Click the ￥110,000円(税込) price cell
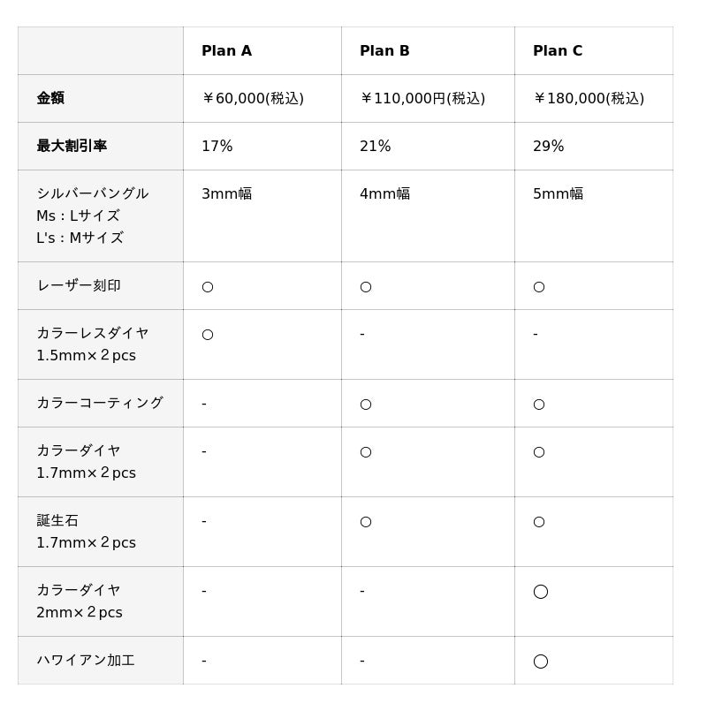Screen dimensions: 707x711 tap(422, 99)
